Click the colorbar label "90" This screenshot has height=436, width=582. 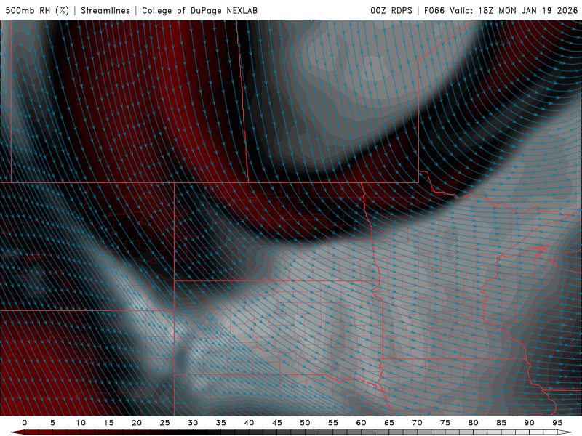coord(529,423)
